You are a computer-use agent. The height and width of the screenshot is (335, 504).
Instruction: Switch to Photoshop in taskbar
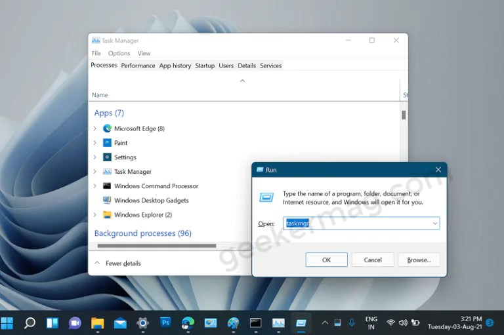click(165, 323)
